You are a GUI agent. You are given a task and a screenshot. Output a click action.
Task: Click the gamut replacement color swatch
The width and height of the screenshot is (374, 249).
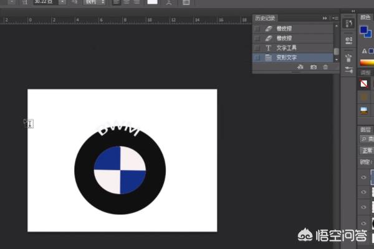(x=371, y=51)
